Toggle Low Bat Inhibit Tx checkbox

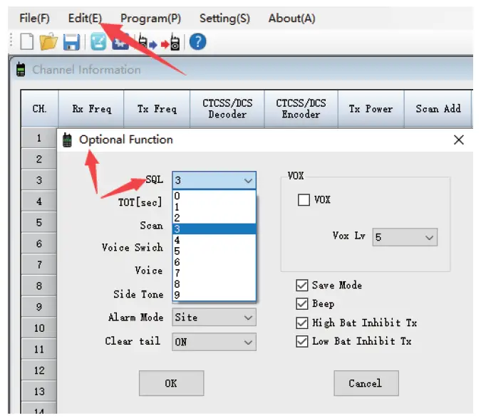(x=302, y=341)
